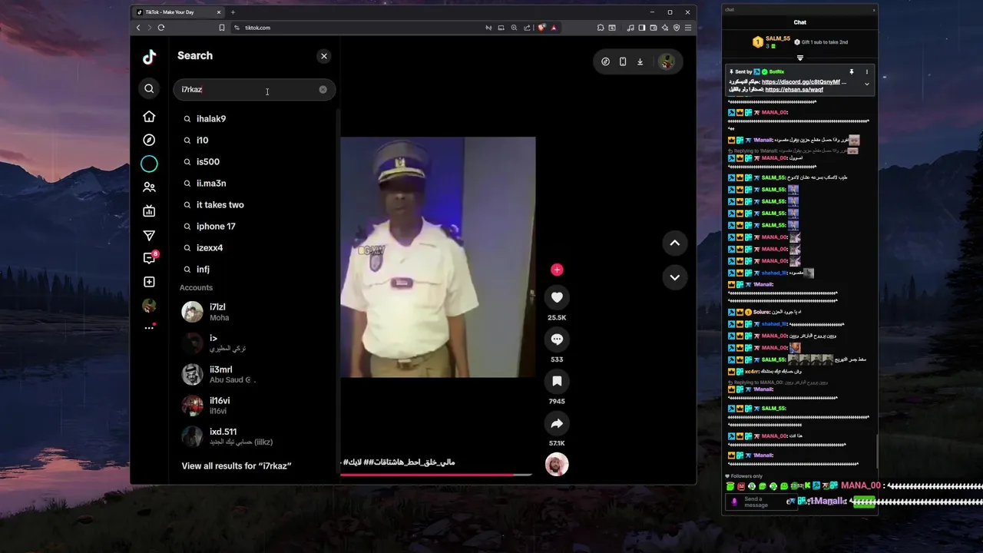Select the "TikTok - Make Your Day" tab
Screen dimensions: 983x553
click(x=178, y=12)
